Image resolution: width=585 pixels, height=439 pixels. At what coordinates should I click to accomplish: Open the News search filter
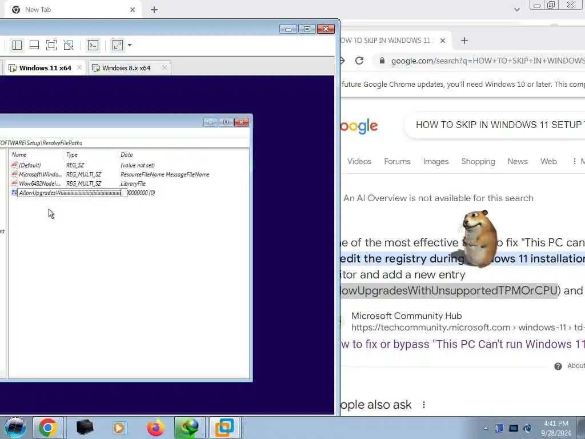click(518, 161)
